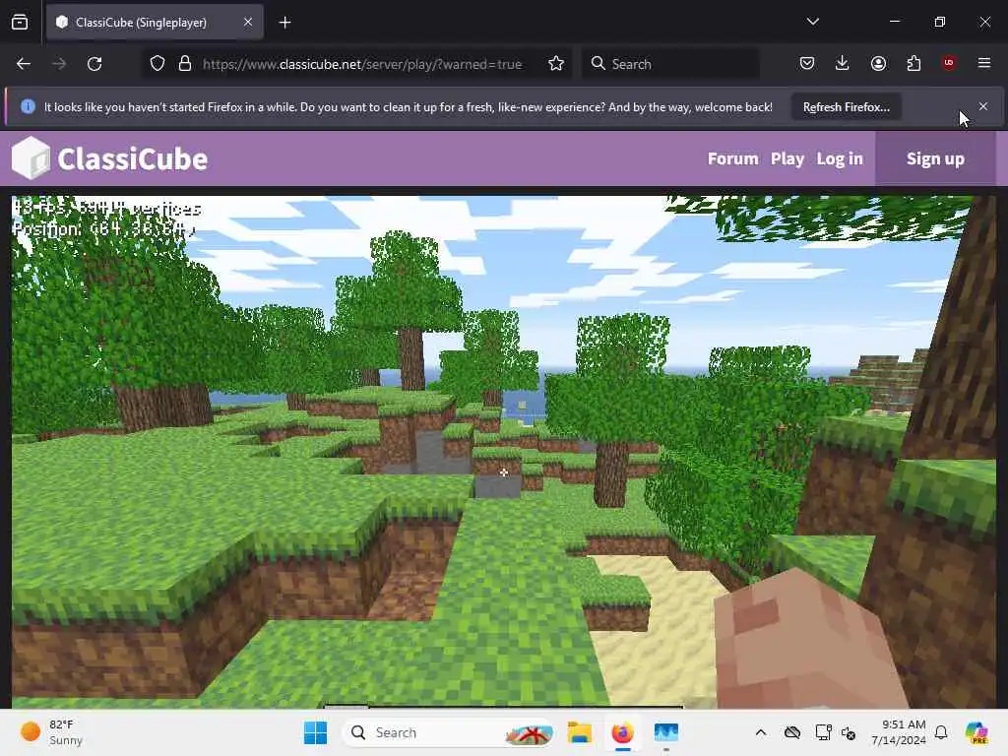Open the Firefox hamburger application menu
This screenshot has width=1008, height=756.
coord(984,63)
